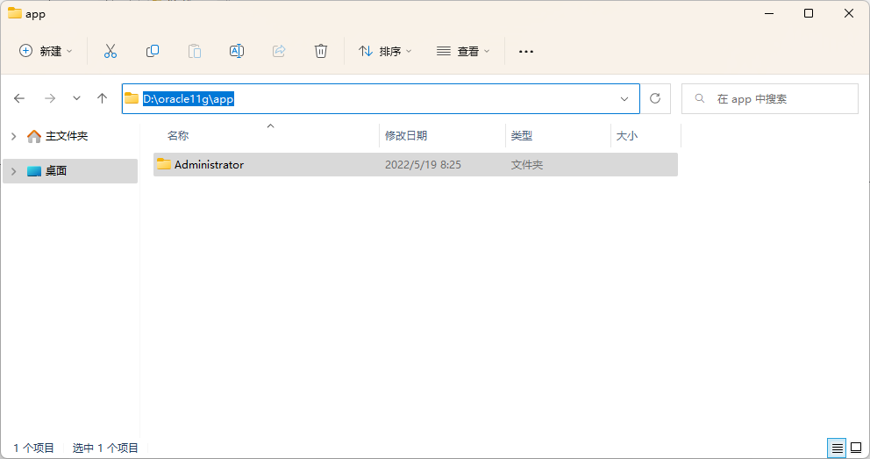Switch to details list view
Screen dimensions: 870x459
pos(838,448)
